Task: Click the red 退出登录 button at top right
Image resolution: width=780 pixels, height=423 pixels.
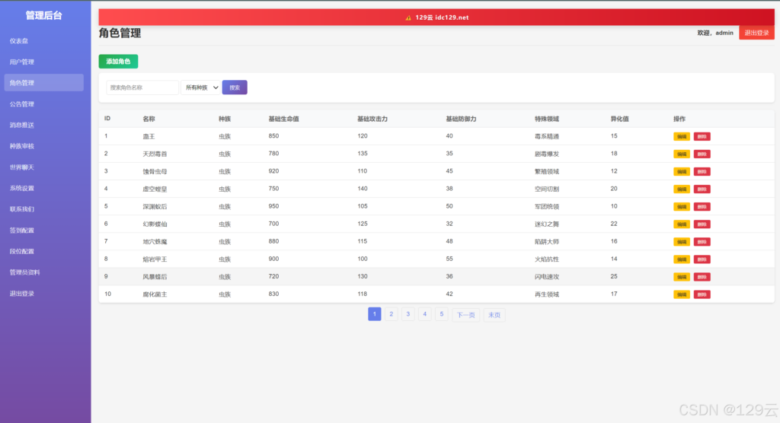Action: [756, 33]
